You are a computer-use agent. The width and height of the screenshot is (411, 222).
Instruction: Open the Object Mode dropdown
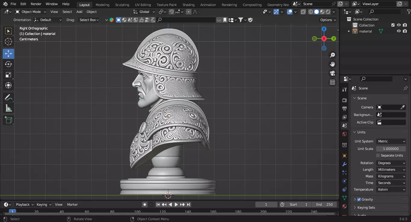coord(31,12)
